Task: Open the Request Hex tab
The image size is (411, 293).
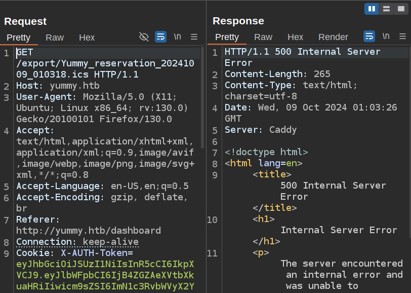Action: tap(87, 37)
